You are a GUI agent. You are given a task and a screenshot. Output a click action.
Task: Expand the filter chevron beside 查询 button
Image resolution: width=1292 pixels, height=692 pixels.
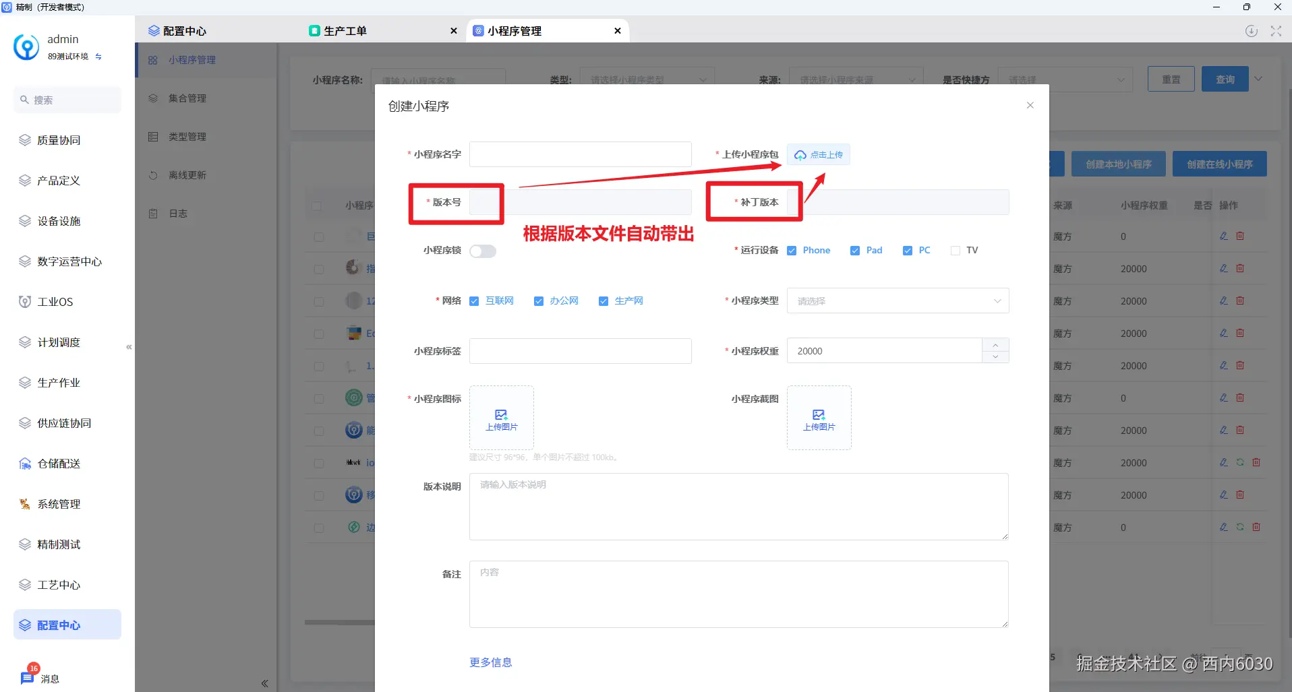pyautogui.click(x=1258, y=79)
